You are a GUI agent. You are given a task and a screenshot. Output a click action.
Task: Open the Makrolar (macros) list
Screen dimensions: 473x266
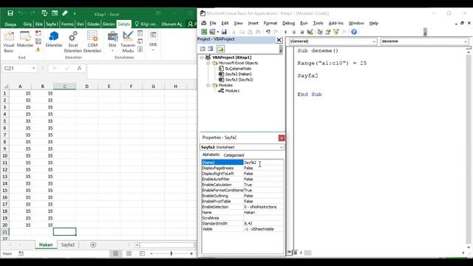(x=24, y=39)
